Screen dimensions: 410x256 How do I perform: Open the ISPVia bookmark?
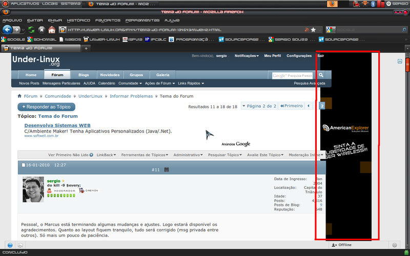point(132,39)
